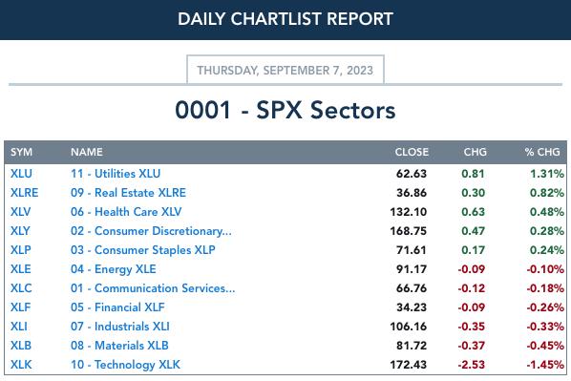The width and height of the screenshot is (571, 381).
Task: Open 10 - Technology XLK link
Action: [x=125, y=365]
